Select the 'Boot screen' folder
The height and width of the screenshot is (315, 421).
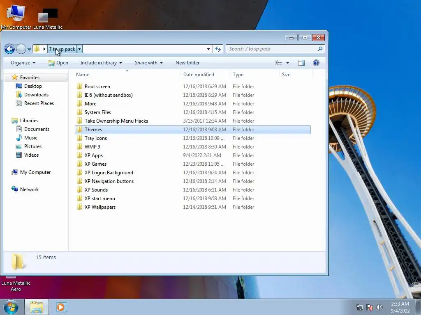pyautogui.click(x=192, y=87)
